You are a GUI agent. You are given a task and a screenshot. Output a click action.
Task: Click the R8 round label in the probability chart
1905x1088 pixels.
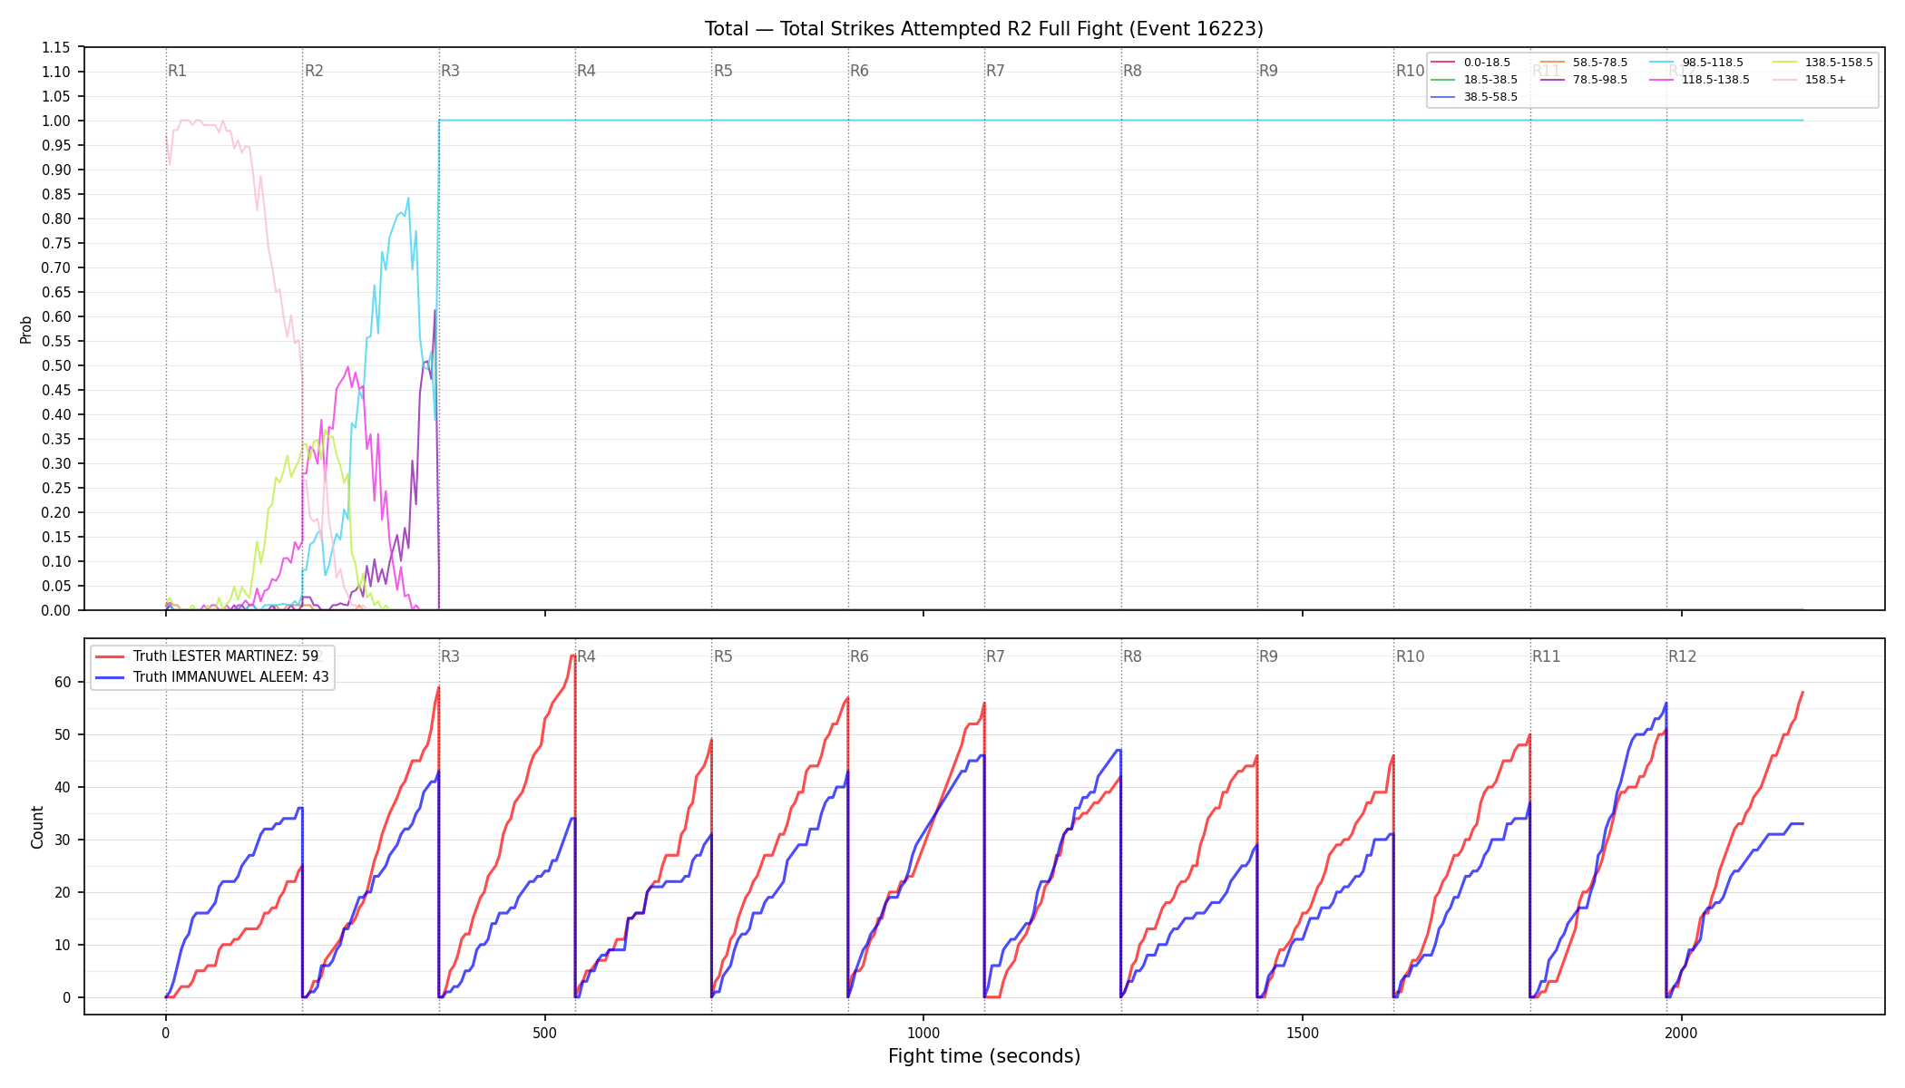tap(1132, 71)
